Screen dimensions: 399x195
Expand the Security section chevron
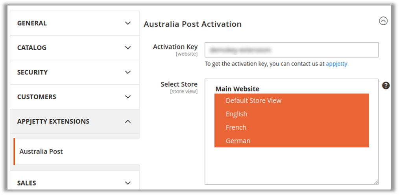click(127, 72)
